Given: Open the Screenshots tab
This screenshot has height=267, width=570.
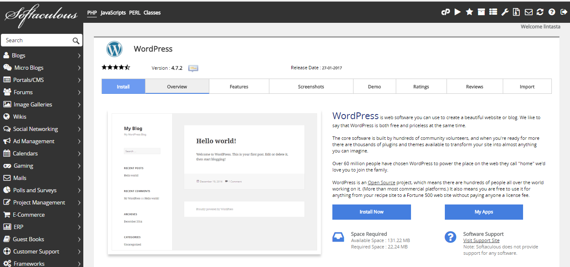Looking at the screenshot, I should 311,86.
